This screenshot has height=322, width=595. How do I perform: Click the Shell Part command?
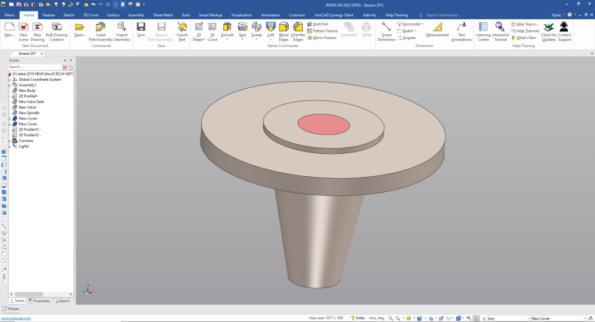(x=320, y=24)
